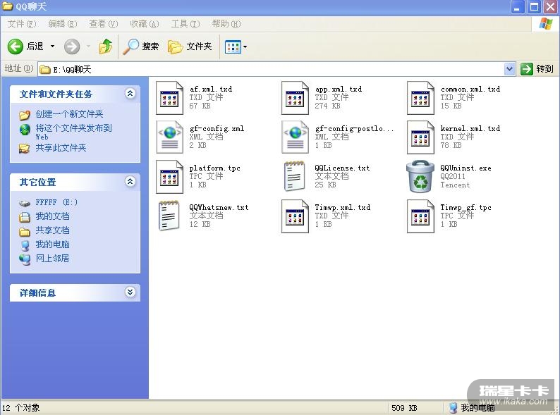Open the 文件(F) menu
Viewport: 560px width, 415px height.
tap(22, 24)
